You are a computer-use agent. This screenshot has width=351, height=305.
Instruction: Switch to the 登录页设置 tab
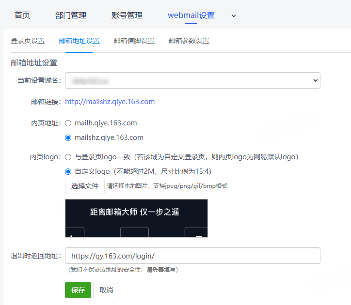[x=28, y=41]
